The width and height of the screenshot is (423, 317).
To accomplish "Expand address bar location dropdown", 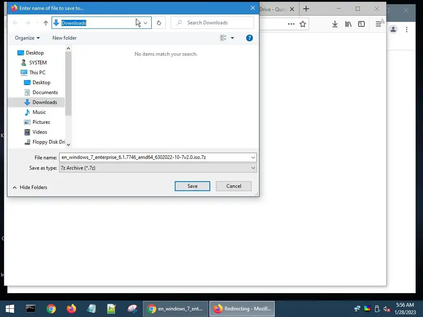I will (x=145, y=23).
